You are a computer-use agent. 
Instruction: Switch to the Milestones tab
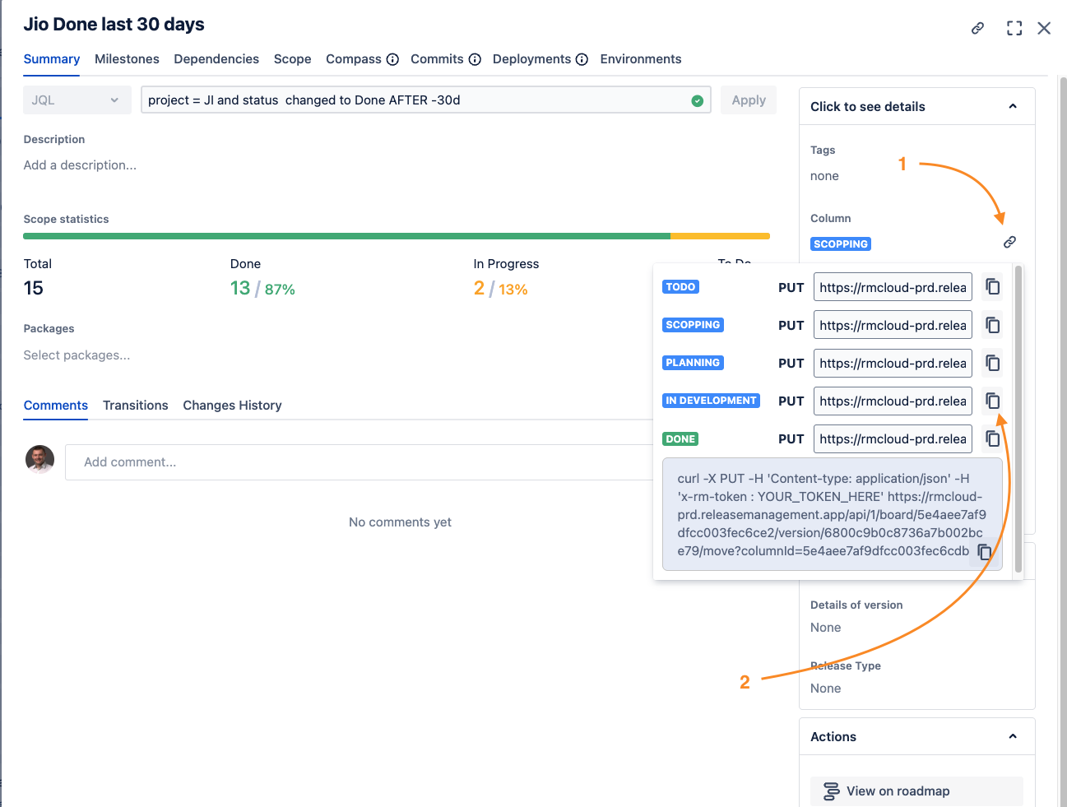pyautogui.click(x=127, y=59)
